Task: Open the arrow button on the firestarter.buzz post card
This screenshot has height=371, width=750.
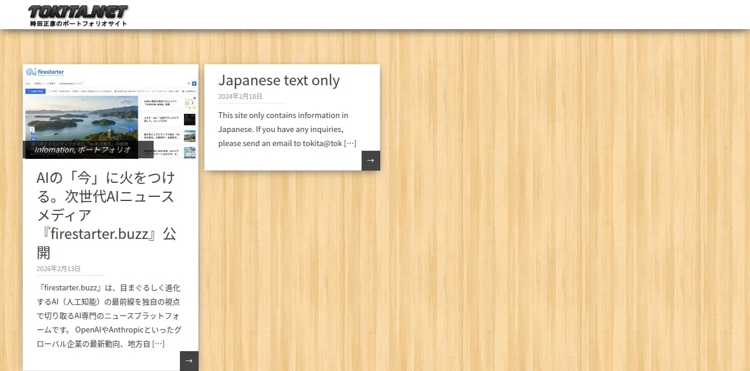Action: (x=189, y=360)
